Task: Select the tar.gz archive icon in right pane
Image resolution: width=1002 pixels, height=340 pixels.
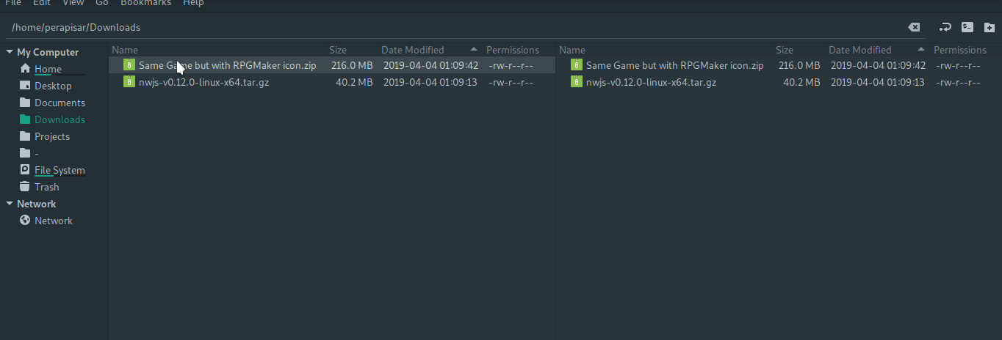Action: (577, 82)
